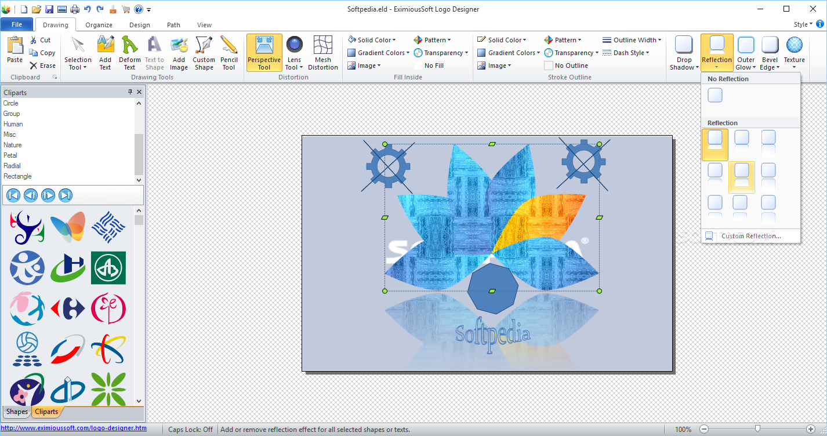This screenshot has width=827, height=436.
Task: Close the Cliparts panel
Action: (139, 92)
